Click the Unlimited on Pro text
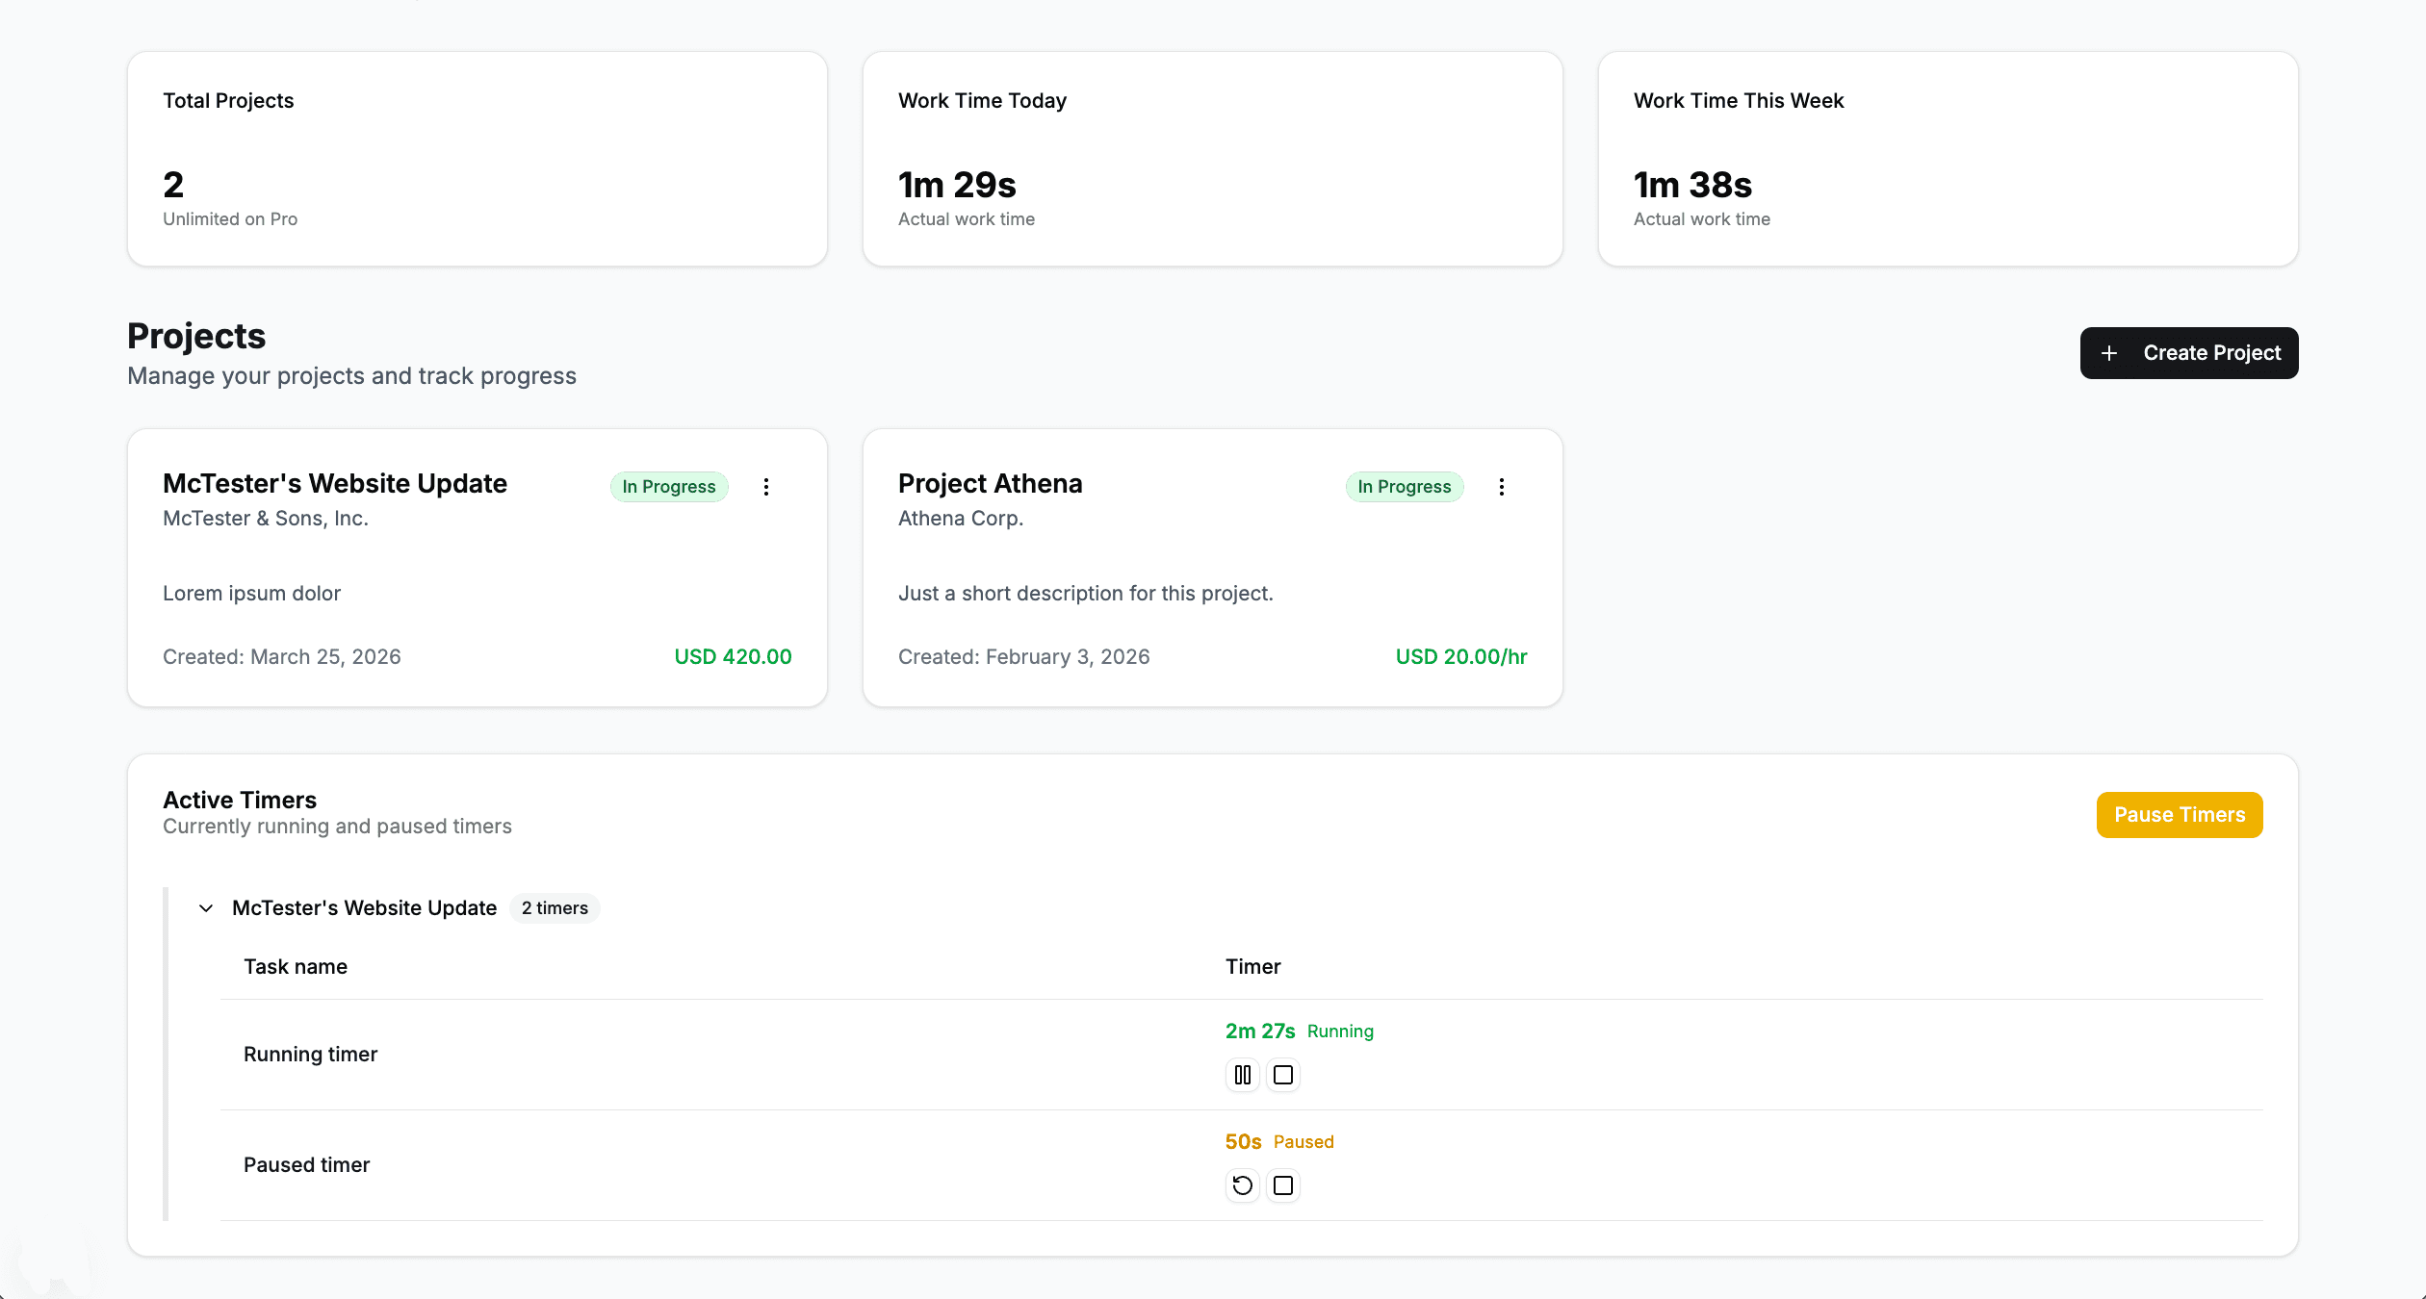 click(230, 219)
